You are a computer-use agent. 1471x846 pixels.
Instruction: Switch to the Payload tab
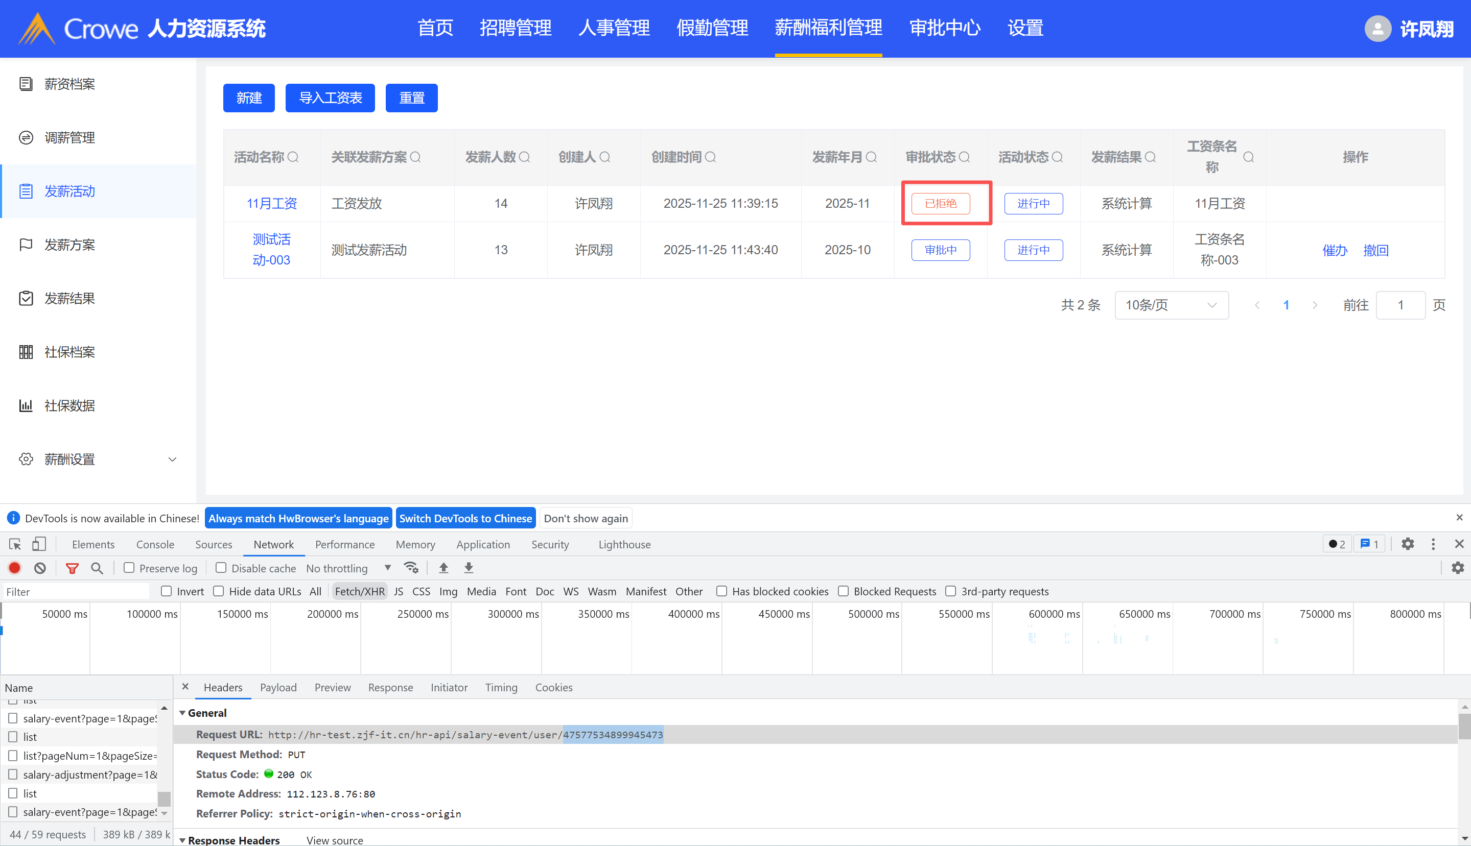click(278, 687)
